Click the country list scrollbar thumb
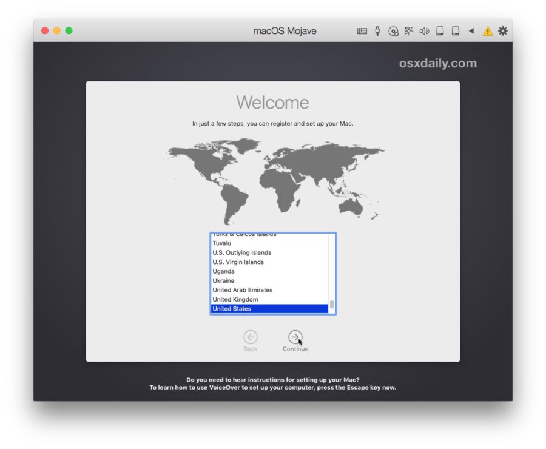The image size is (546, 449). click(332, 304)
